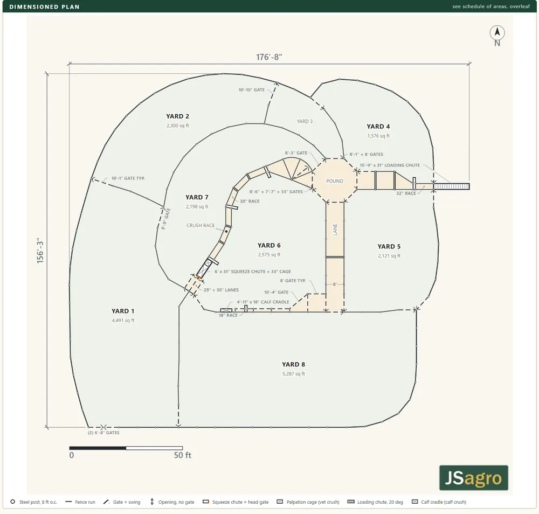Select the YARD 3 label
The width and height of the screenshot is (539, 514).
click(305, 121)
